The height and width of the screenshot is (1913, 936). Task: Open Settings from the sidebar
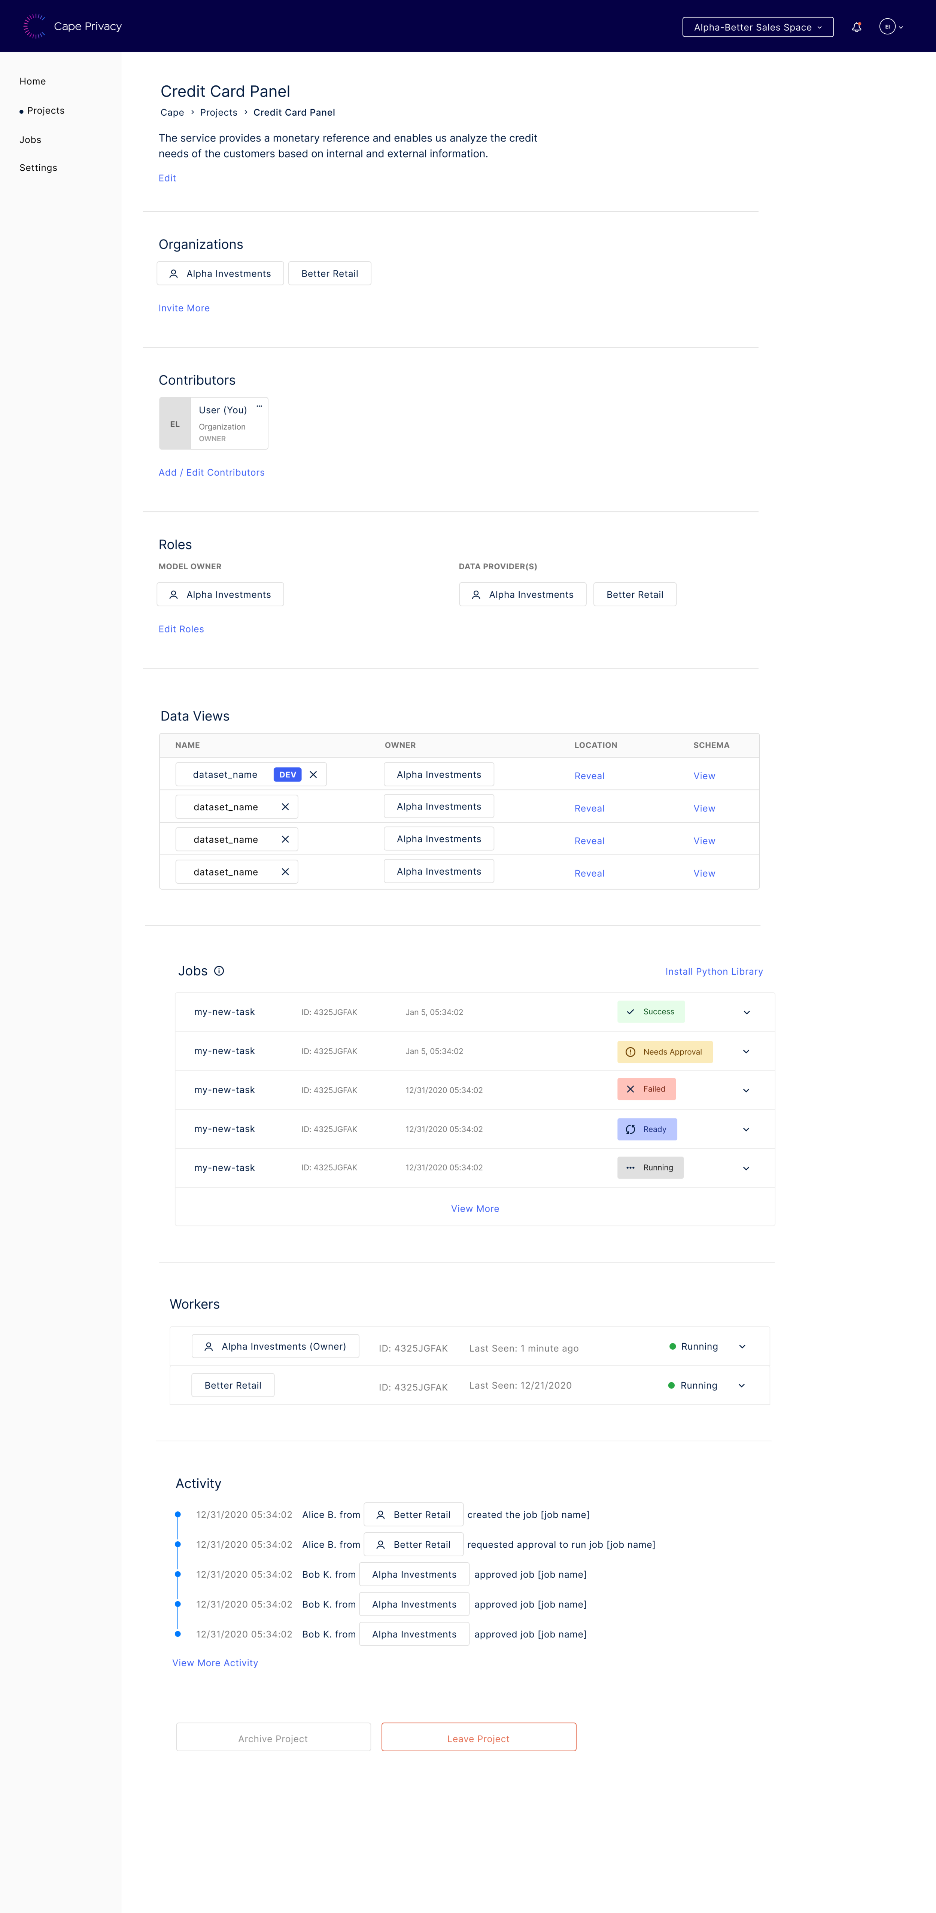click(x=39, y=168)
